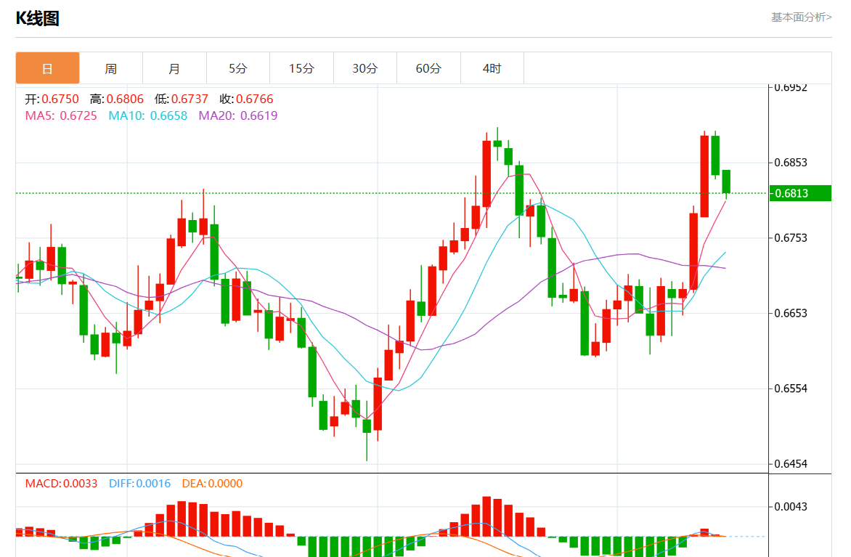
Task: Open the 30分 interval tab
Action: [x=365, y=68]
